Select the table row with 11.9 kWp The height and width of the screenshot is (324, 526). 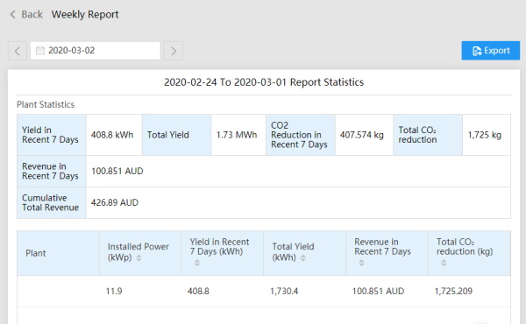coord(264,292)
